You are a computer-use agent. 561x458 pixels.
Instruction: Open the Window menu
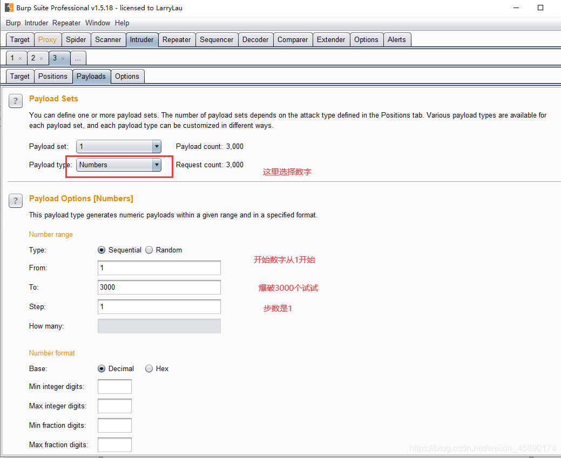click(98, 23)
